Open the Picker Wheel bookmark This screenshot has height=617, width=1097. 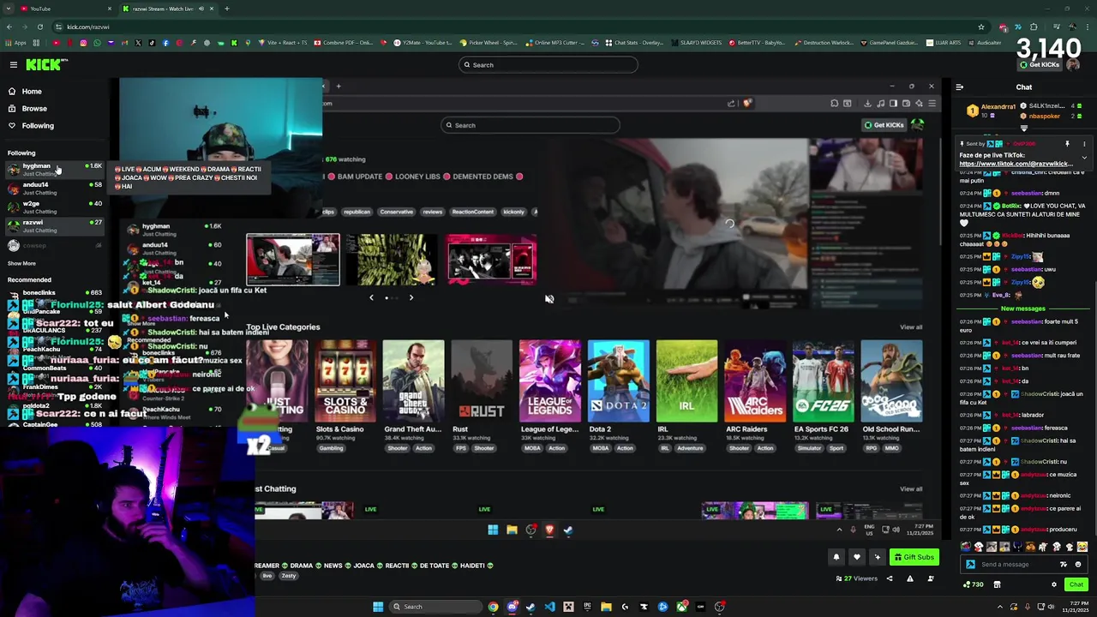click(489, 42)
